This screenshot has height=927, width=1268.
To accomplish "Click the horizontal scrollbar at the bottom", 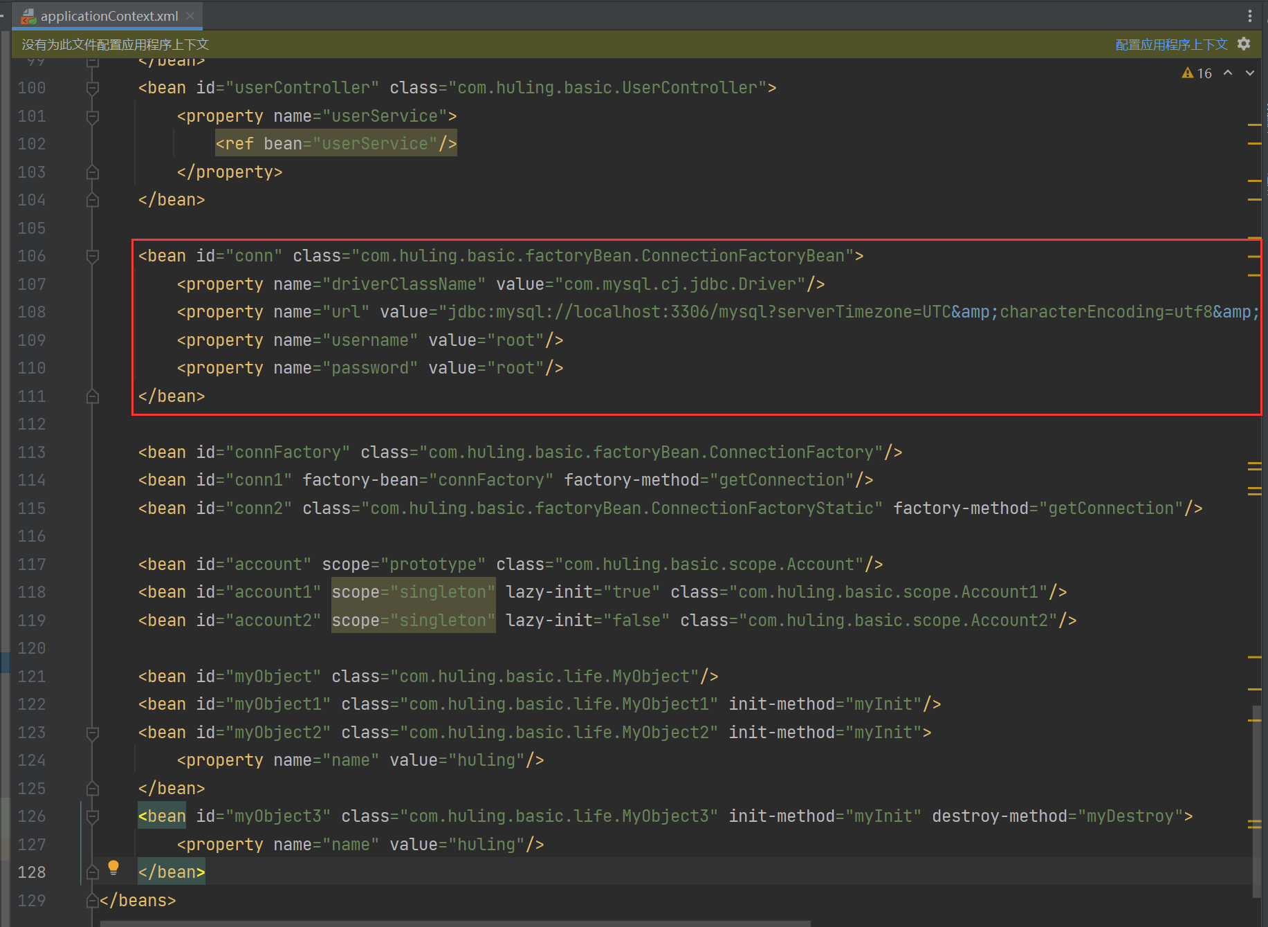I will (455, 924).
